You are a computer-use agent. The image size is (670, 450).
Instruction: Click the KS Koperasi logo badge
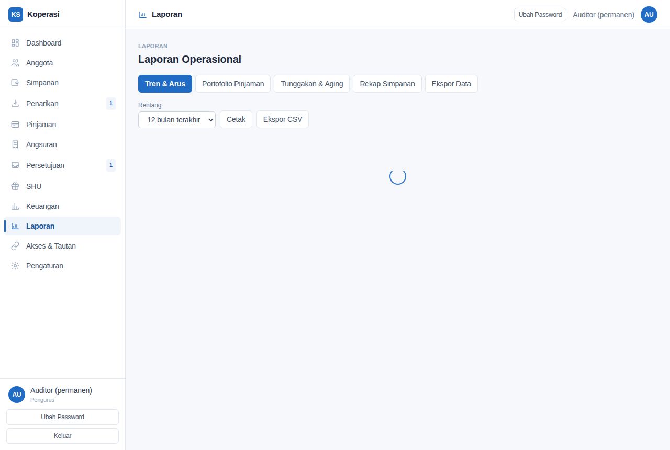(x=16, y=15)
